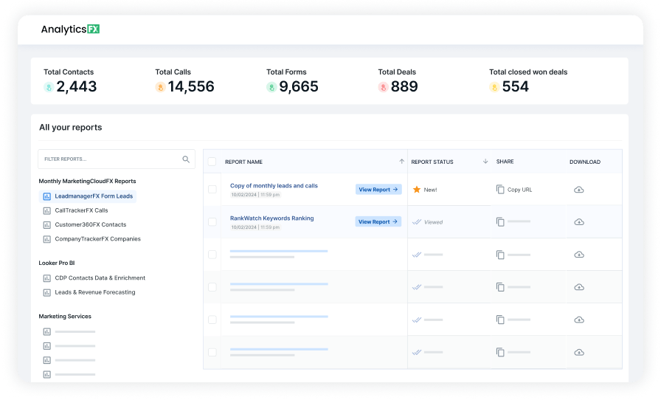Image resolution: width=661 pixels, height=400 pixels.
Task: Click the copy icon for Copy of monthly leads and calls
Action: pos(500,190)
